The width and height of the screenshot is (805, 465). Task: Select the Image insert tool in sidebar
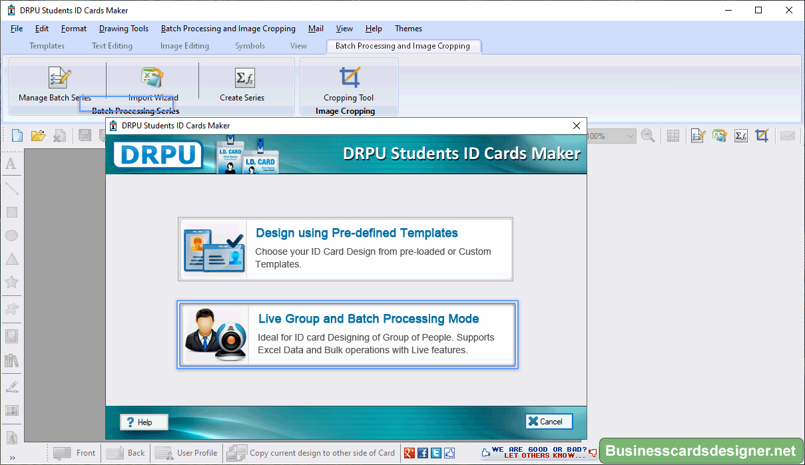[11, 336]
